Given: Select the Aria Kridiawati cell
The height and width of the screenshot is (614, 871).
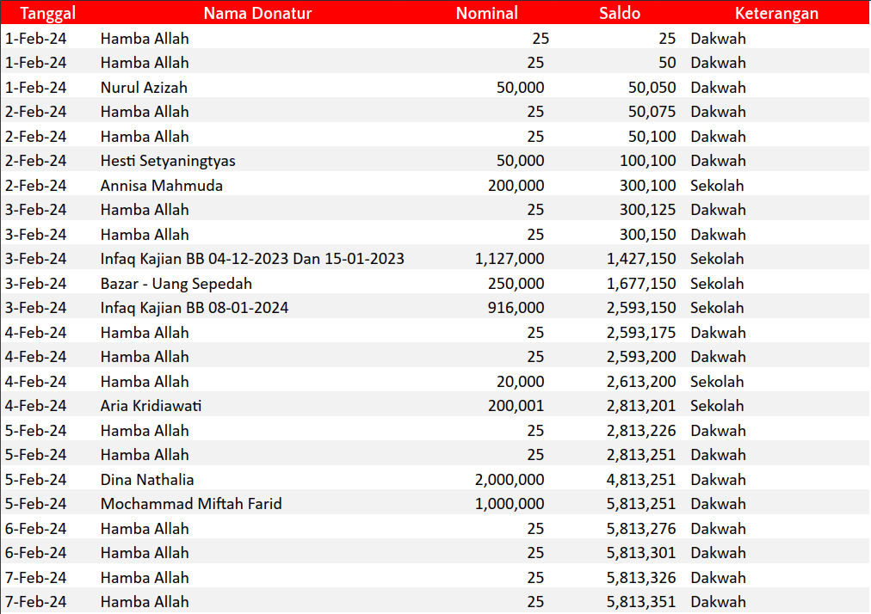Looking at the screenshot, I should point(151,406).
